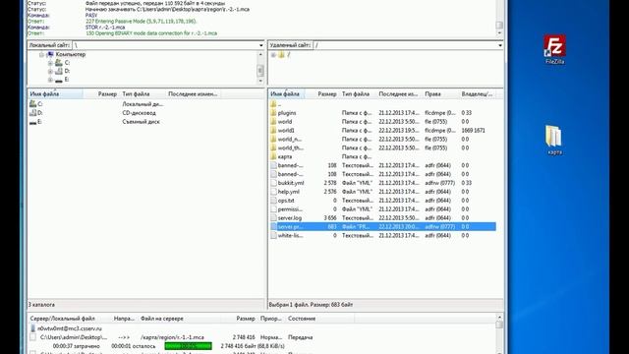Click the "1669 1671" owner cell of world1
This screenshot has height=354, width=629.
[x=473, y=131]
